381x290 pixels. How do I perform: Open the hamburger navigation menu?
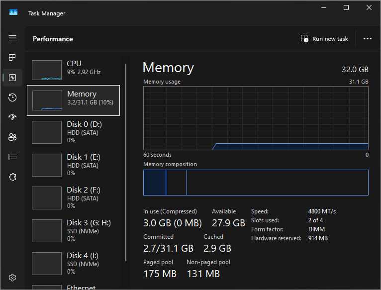coord(12,38)
